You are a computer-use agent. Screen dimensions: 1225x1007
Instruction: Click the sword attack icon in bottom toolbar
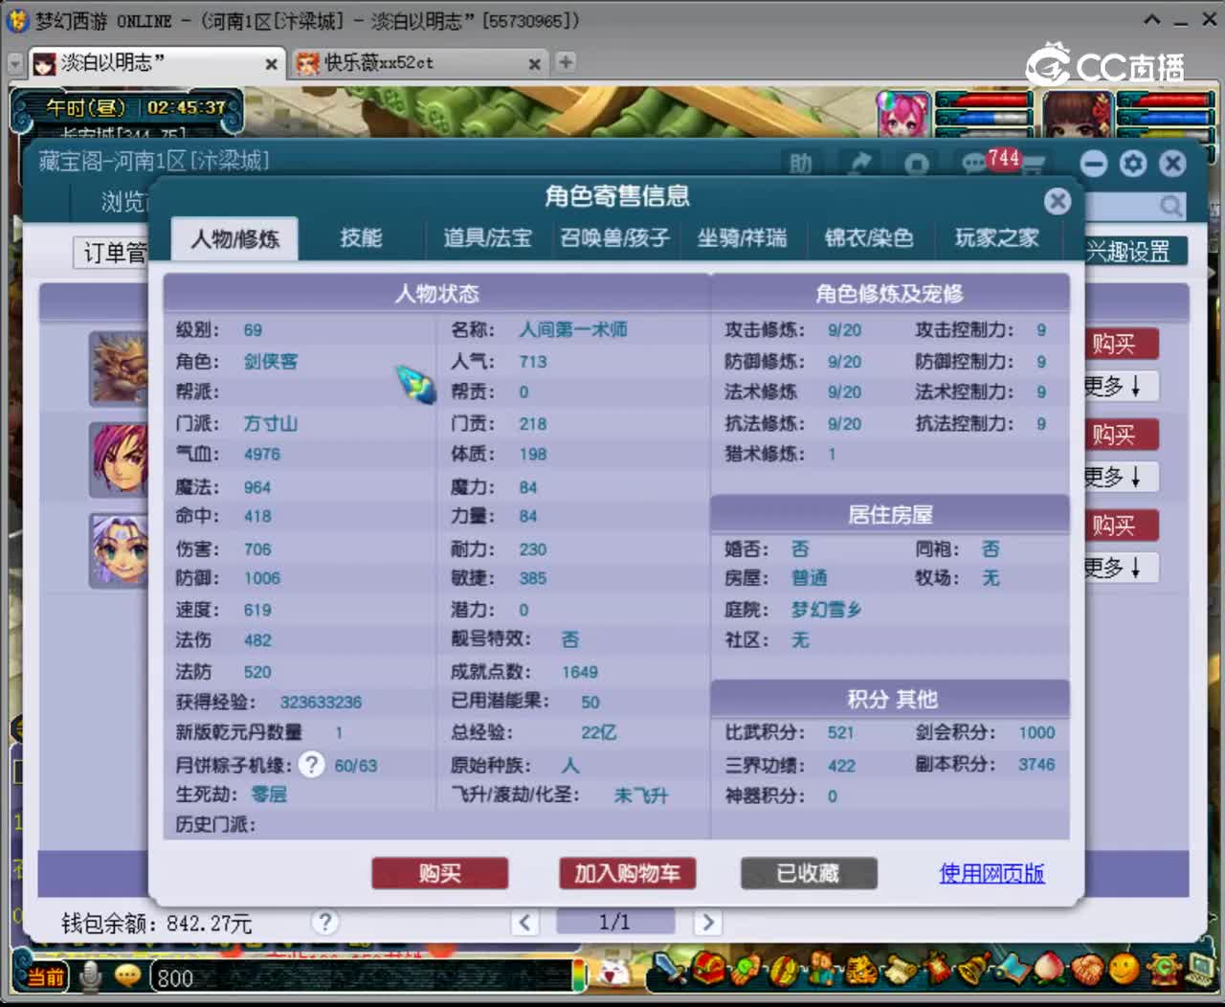coord(669,969)
